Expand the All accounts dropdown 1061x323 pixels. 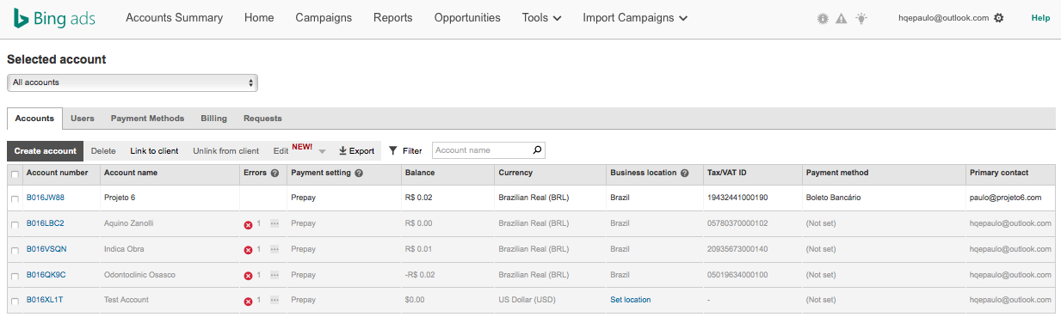[x=133, y=82]
